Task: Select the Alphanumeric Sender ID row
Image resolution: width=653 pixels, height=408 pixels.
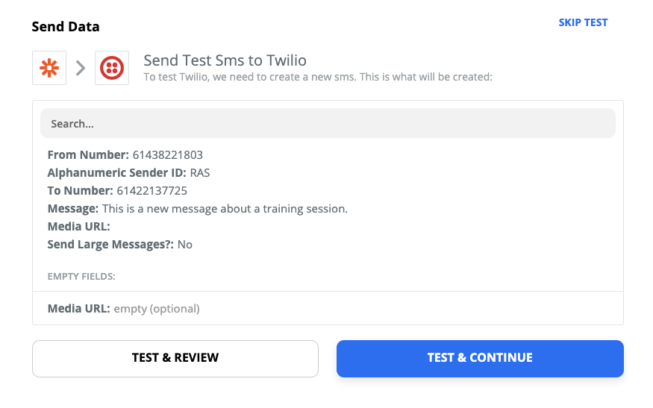Action: point(129,173)
